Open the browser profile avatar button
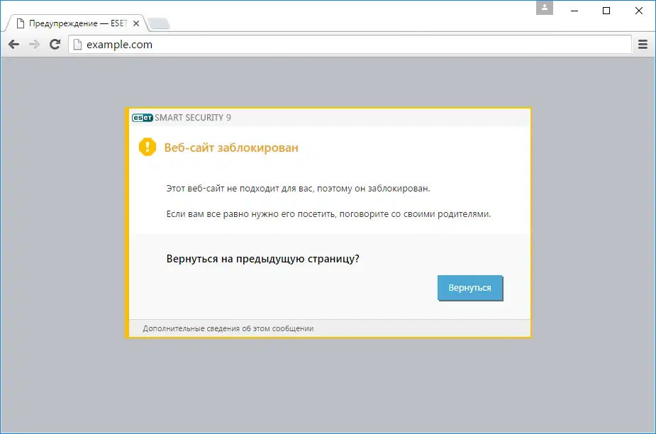Screen dimensions: 656x434 pos(544,8)
